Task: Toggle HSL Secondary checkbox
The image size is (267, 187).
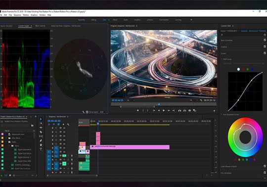Action: (x=265, y=173)
